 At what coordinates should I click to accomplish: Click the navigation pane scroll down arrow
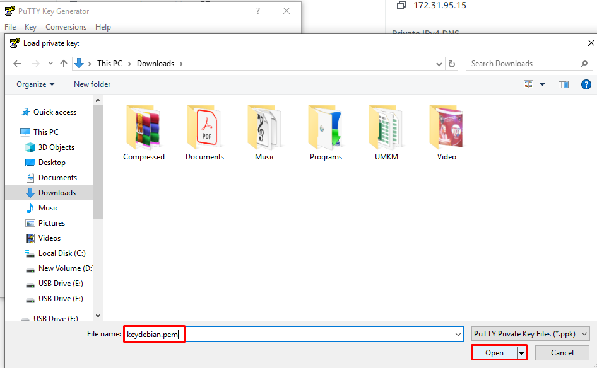pyautogui.click(x=98, y=316)
